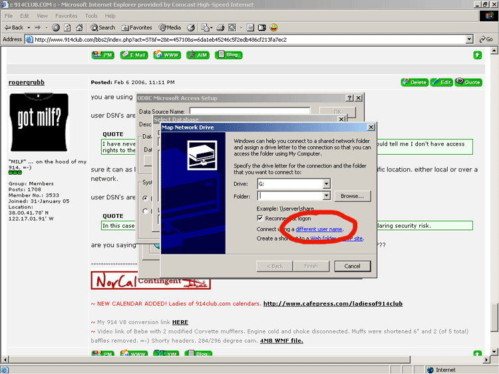Click the green AIM button
The height and width of the screenshot is (374, 499).
coord(198,55)
